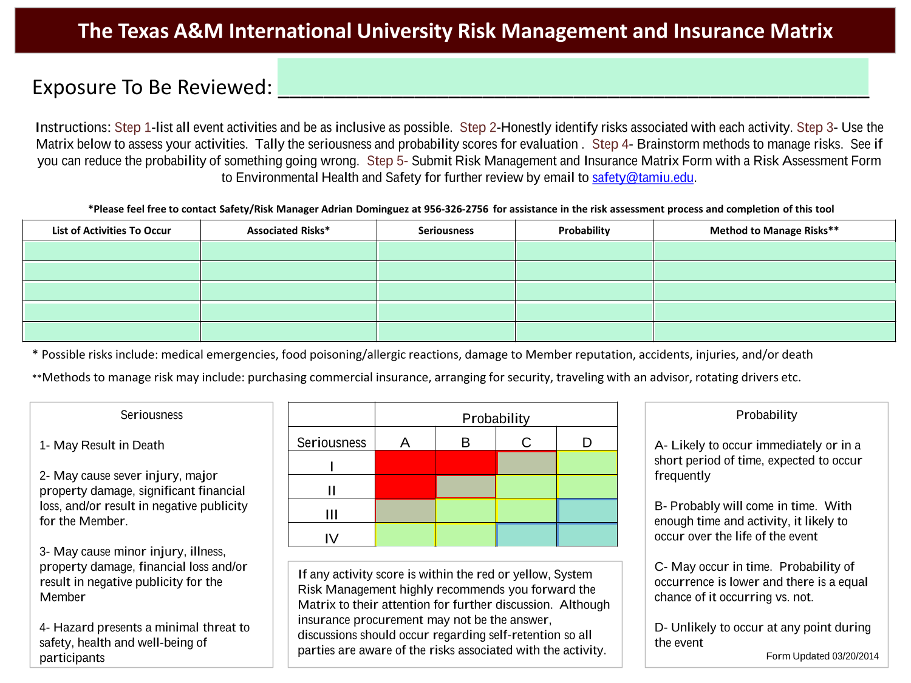Select last-row Method to Manage Risks field

click(x=774, y=331)
